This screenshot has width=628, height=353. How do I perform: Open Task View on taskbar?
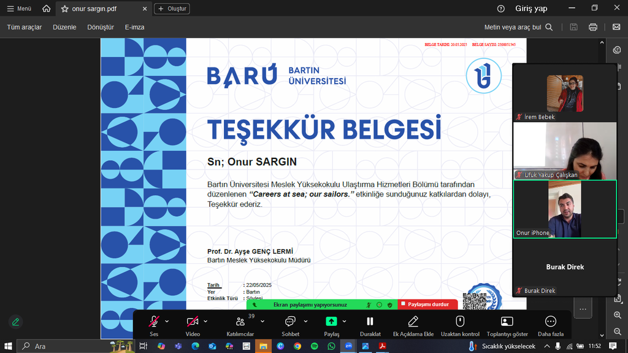pos(143,346)
